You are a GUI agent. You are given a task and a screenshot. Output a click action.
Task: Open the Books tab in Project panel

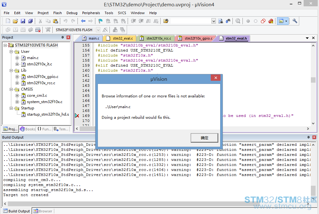coord(28,129)
